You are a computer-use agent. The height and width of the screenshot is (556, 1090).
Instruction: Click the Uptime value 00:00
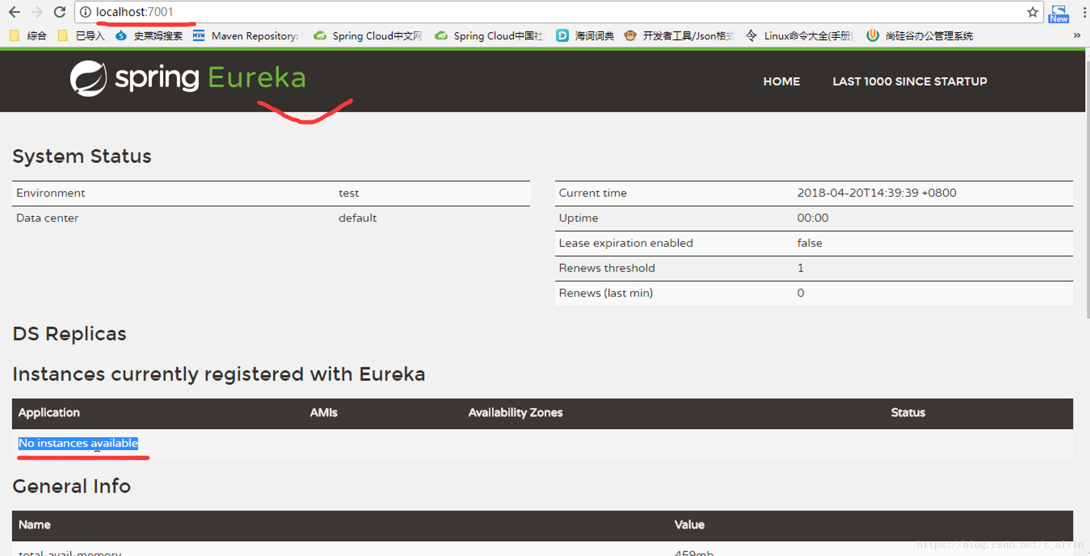812,218
